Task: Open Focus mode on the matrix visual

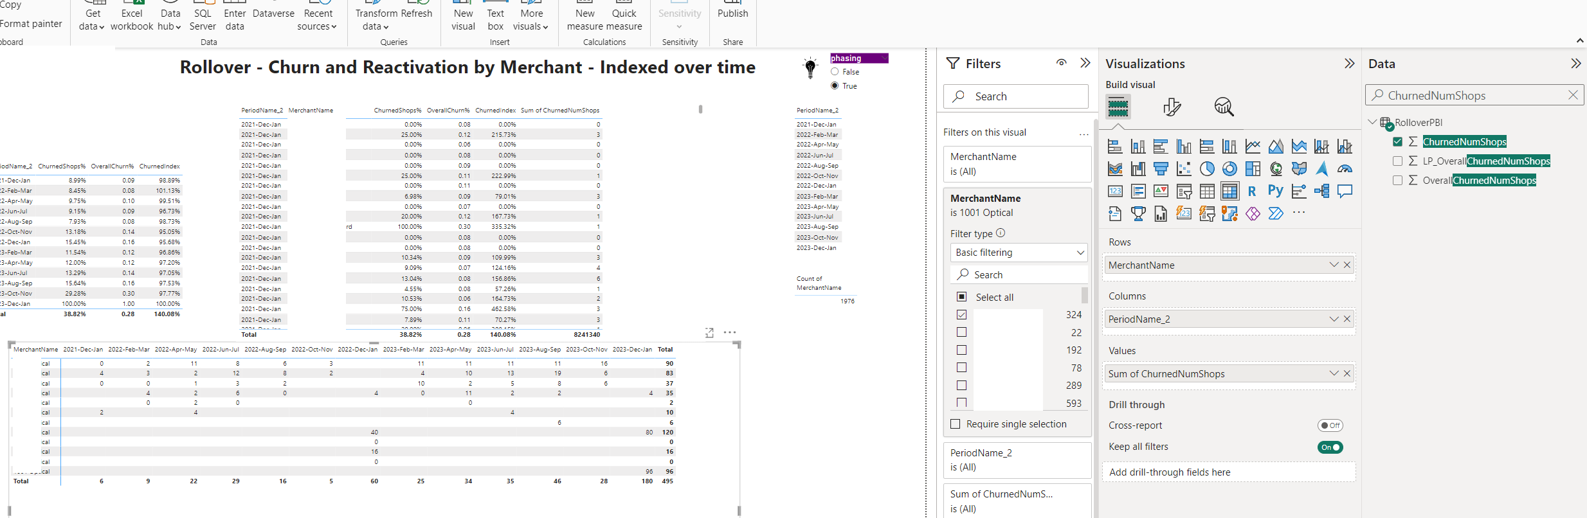Action: pyautogui.click(x=709, y=333)
